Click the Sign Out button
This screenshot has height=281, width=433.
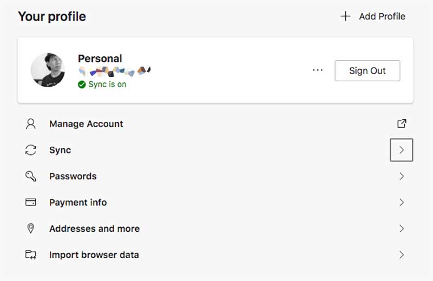pos(368,71)
